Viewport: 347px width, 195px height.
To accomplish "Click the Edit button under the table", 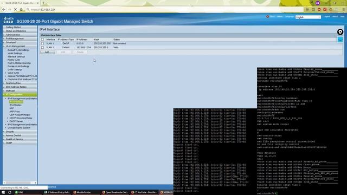I will tap(63, 52).
